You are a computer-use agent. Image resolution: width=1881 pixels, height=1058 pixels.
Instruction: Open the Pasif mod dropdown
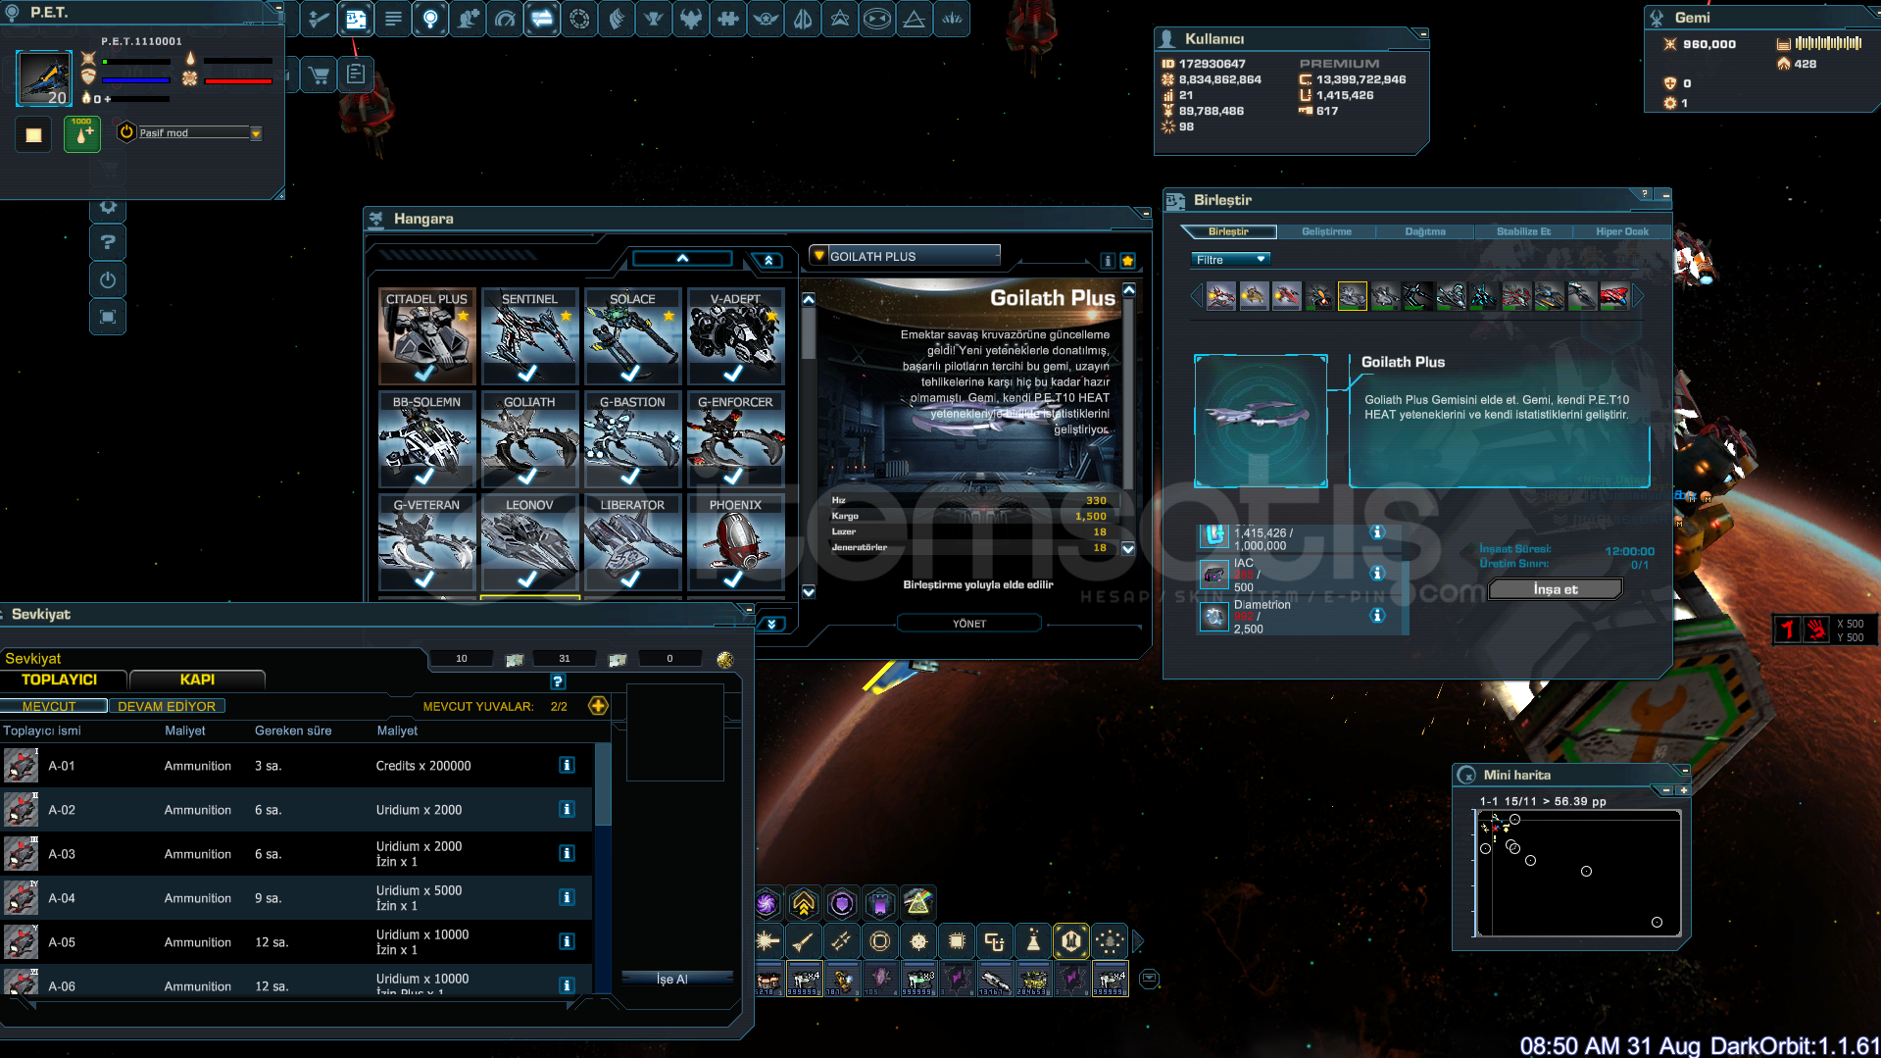coord(256,133)
